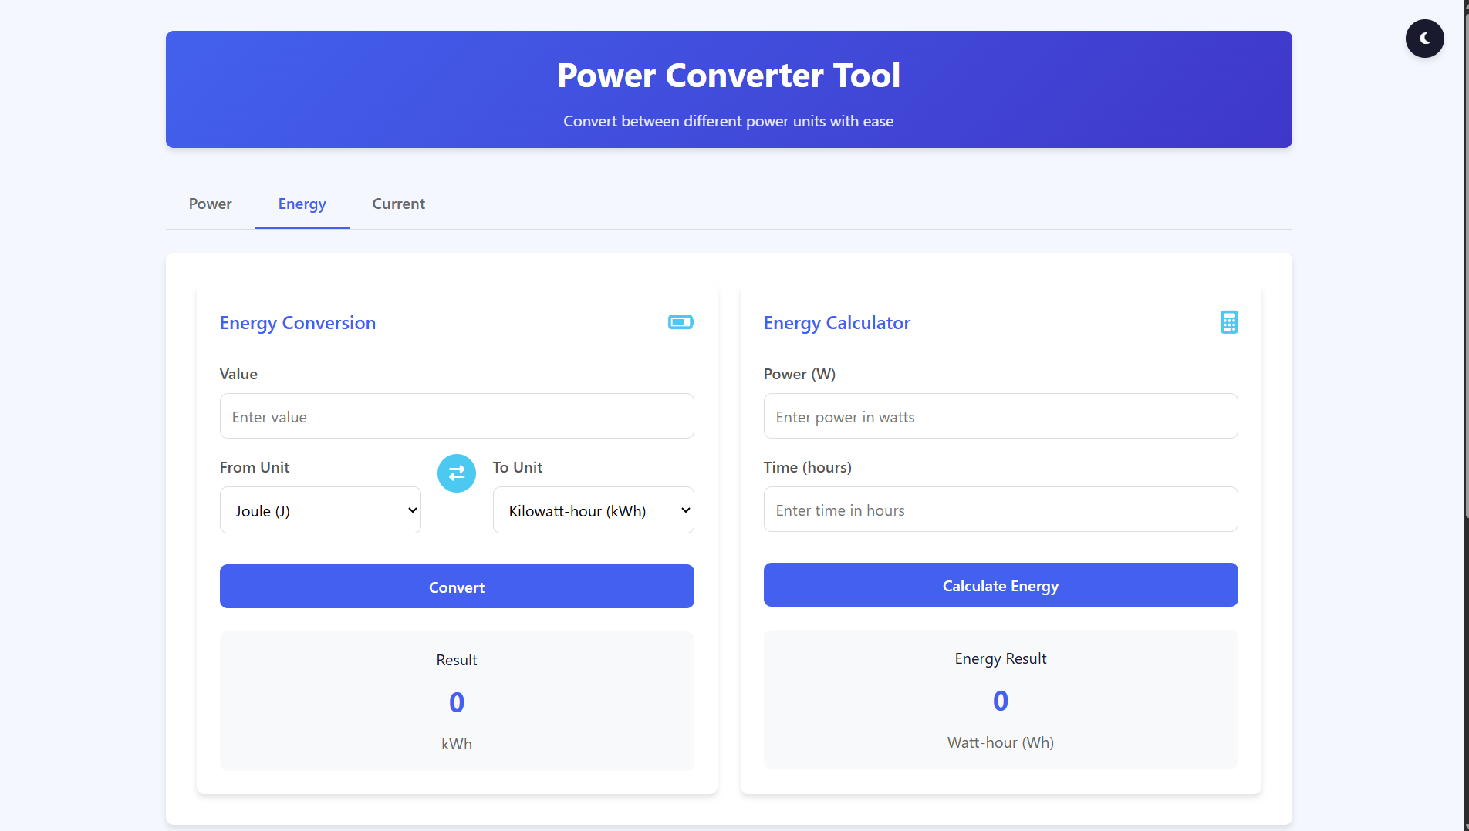The width and height of the screenshot is (1469, 831).
Task: Click the Energy Result label
Action: pos(1001,658)
